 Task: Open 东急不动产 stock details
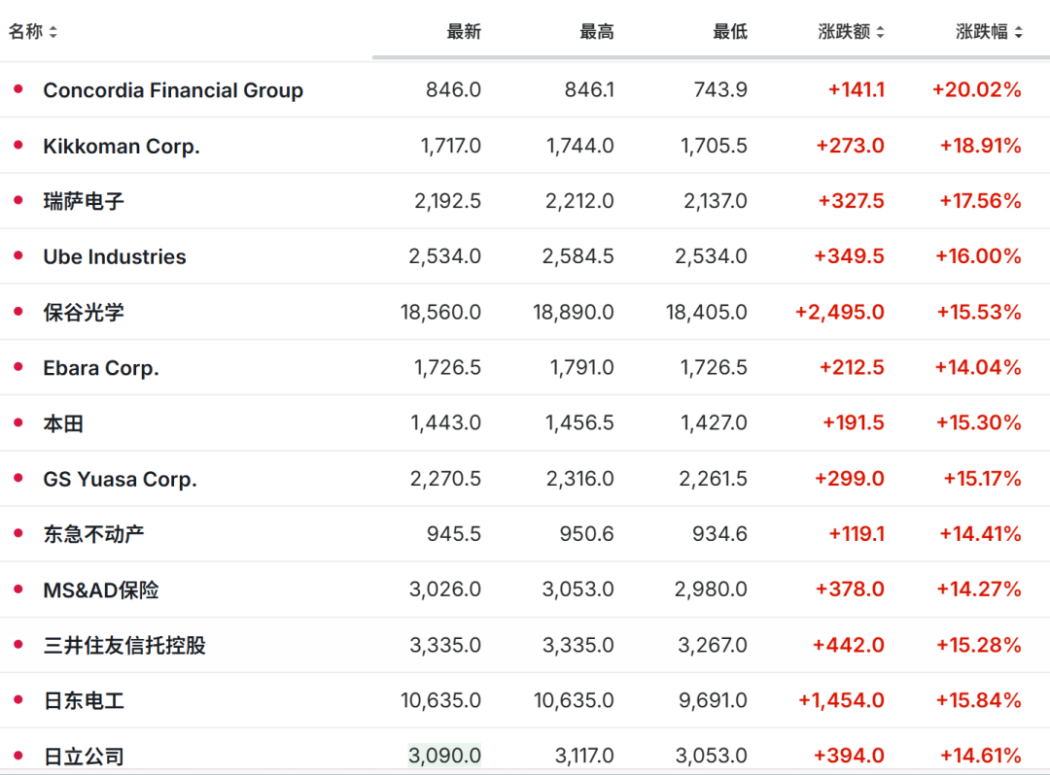click(x=94, y=534)
